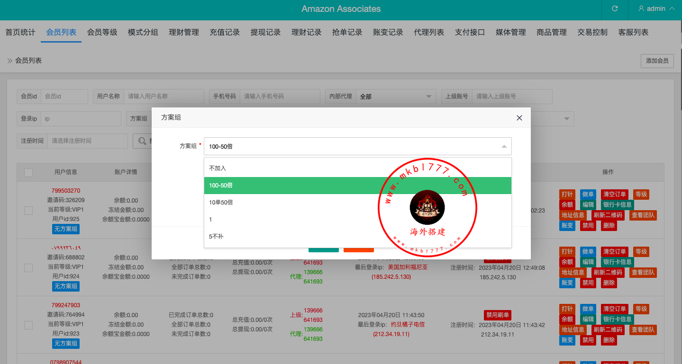The image size is (682, 364).
Task: Click 禁用刷单 tag for user 799247903
Action: tap(498, 315)
